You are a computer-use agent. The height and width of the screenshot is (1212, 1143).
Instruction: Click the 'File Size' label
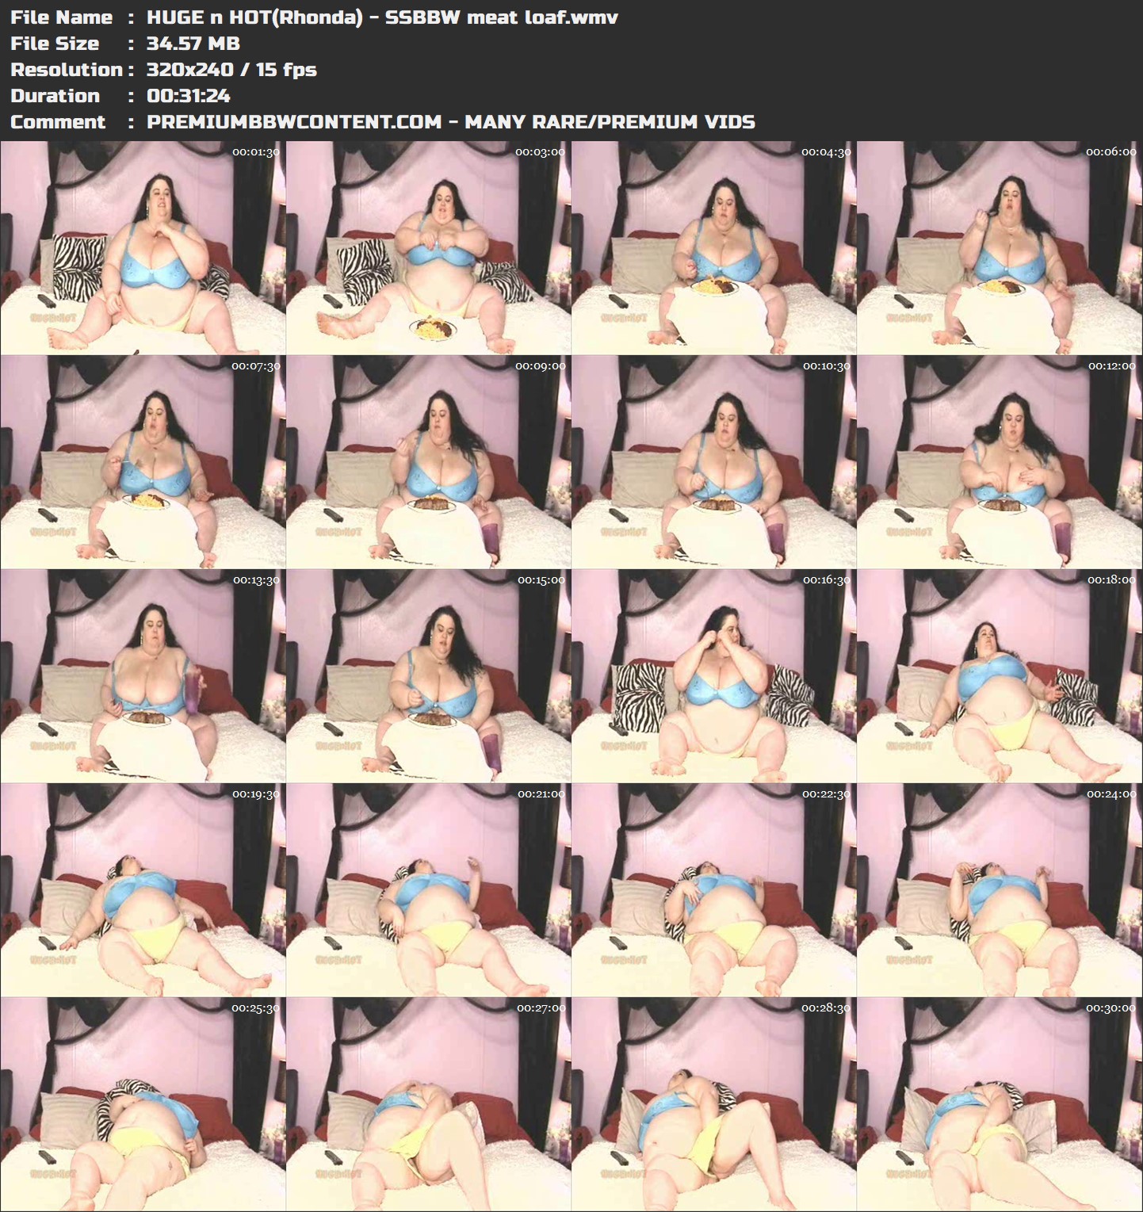click(55, 44)
